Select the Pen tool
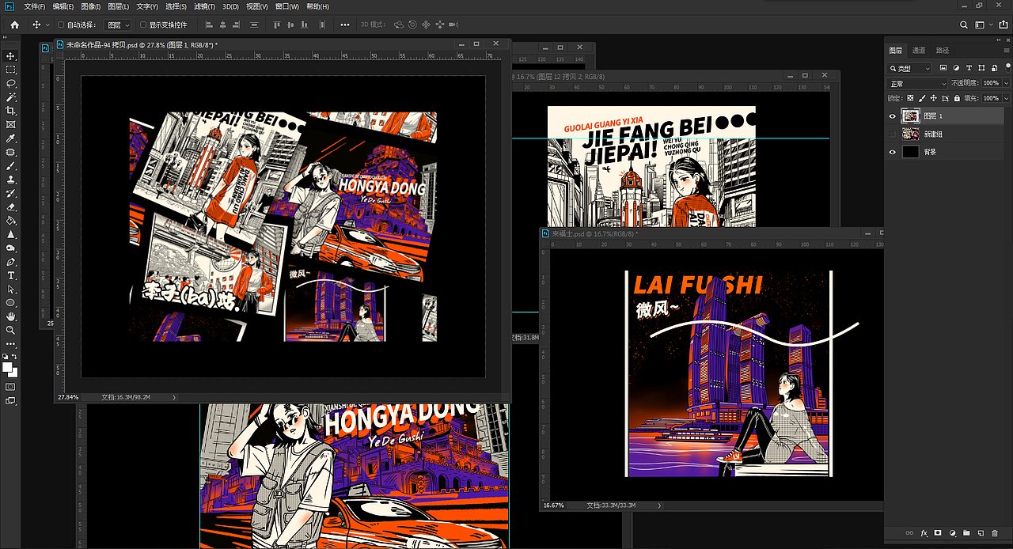This screenshot has width=1013, height=549. click(11, 262)
